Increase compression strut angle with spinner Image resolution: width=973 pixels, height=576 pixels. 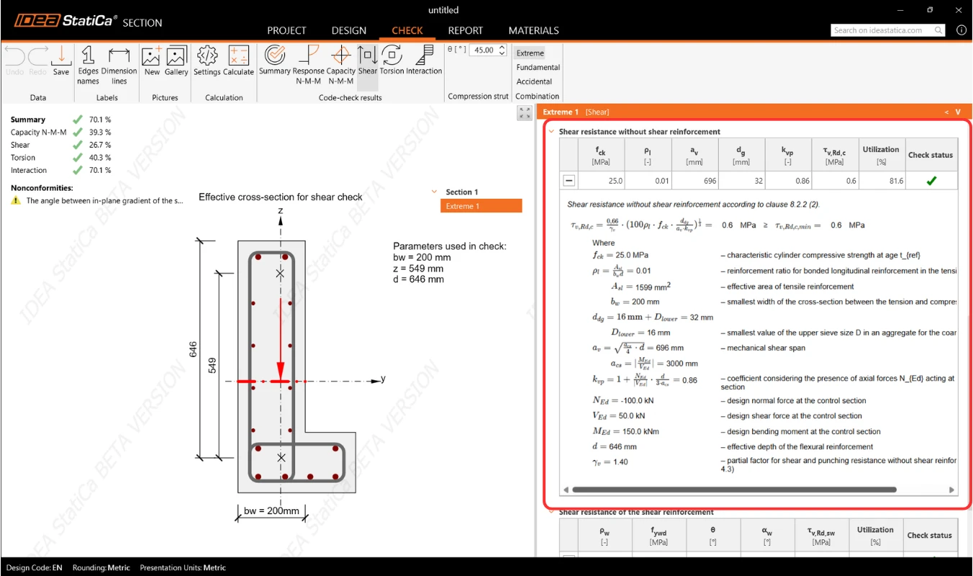point(502,47)
